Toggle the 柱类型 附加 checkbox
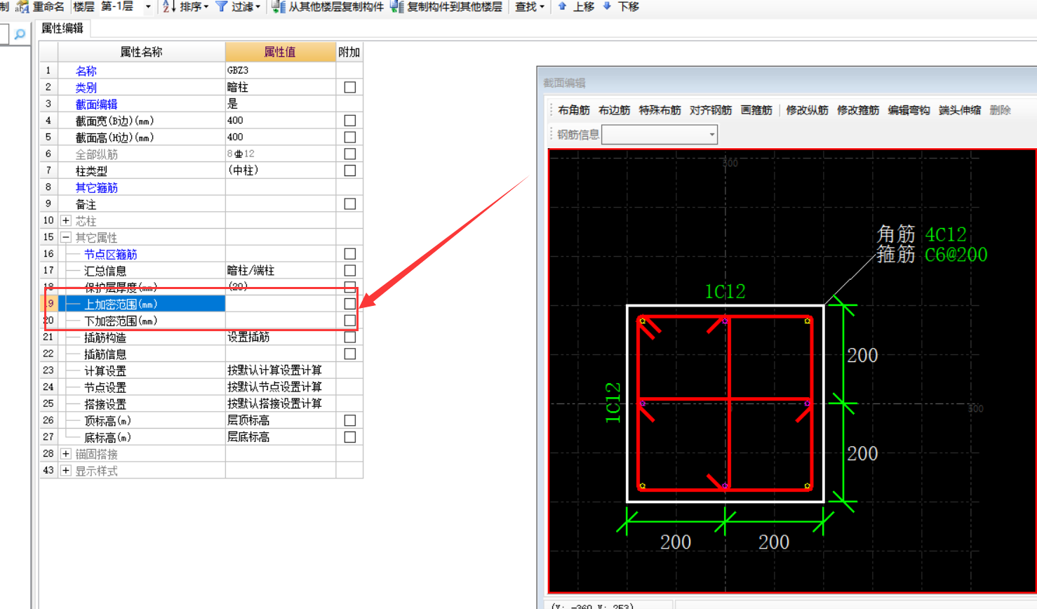This screenshot has height=609, width=1037. pos(350,170)
